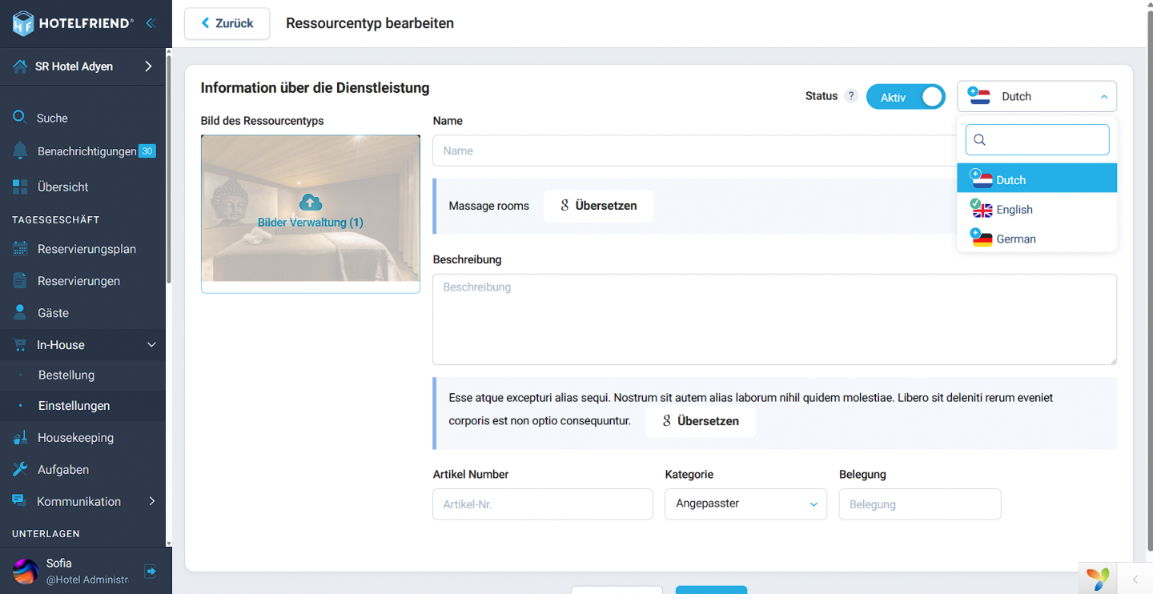Click the Reservierungen document icon
The height and width of the screenshot is (594, 1153).
pos(20,281)
